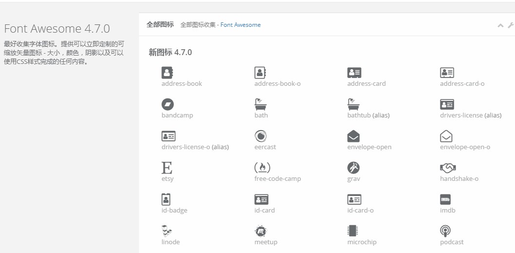Click the handshake-o icon
This screenshot has width=515, height=253.
coord(448,168)
